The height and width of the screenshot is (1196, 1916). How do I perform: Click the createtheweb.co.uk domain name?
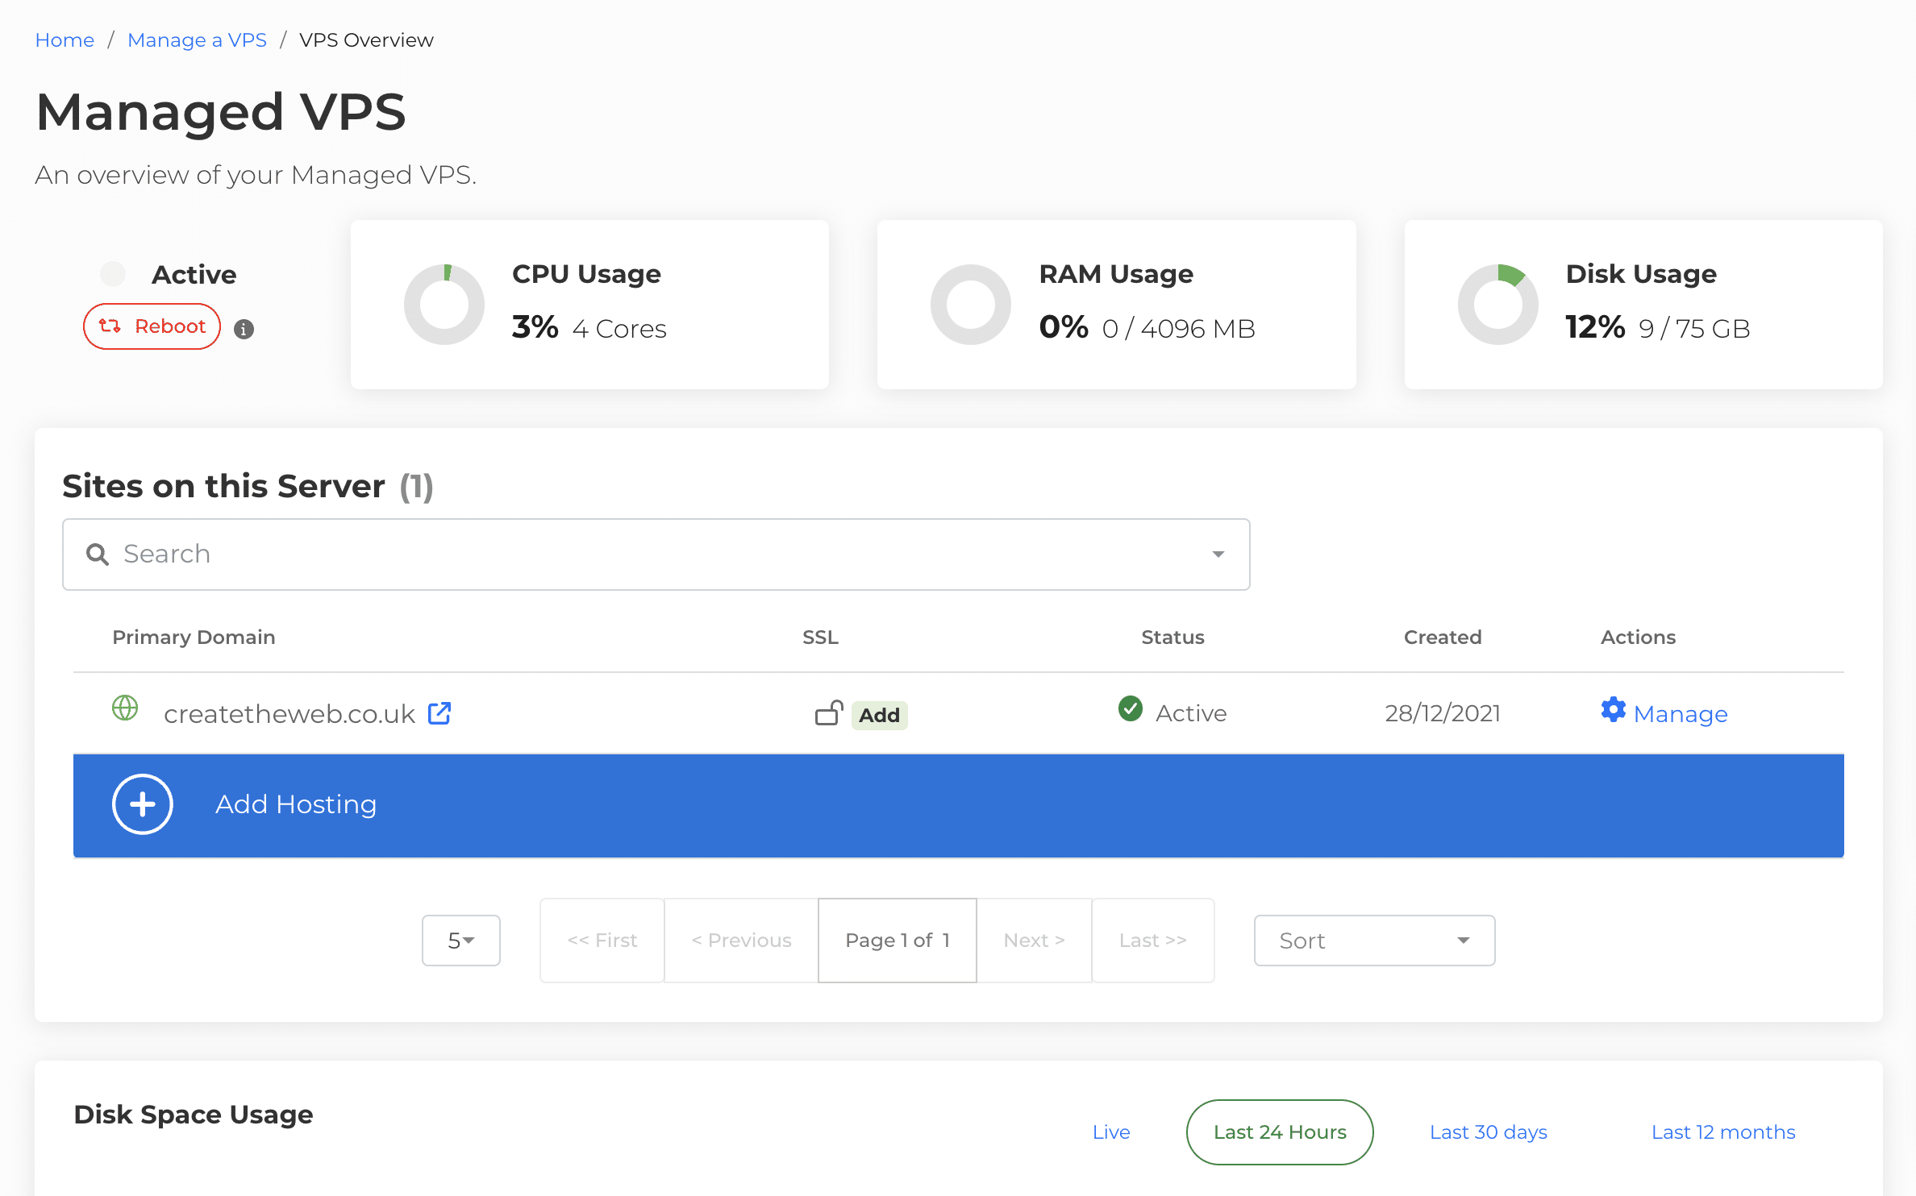tap(289, 714)
